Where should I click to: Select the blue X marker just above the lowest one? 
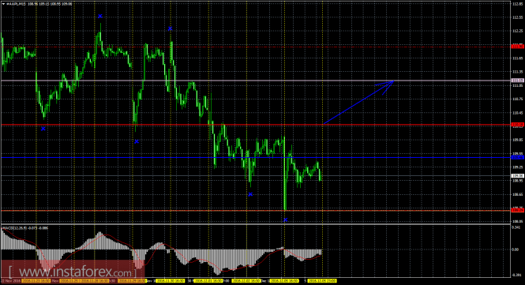click(250, 194)
